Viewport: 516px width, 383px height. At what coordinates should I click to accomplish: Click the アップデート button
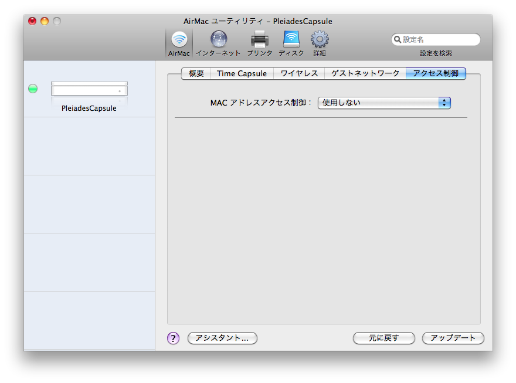(453, 338)
